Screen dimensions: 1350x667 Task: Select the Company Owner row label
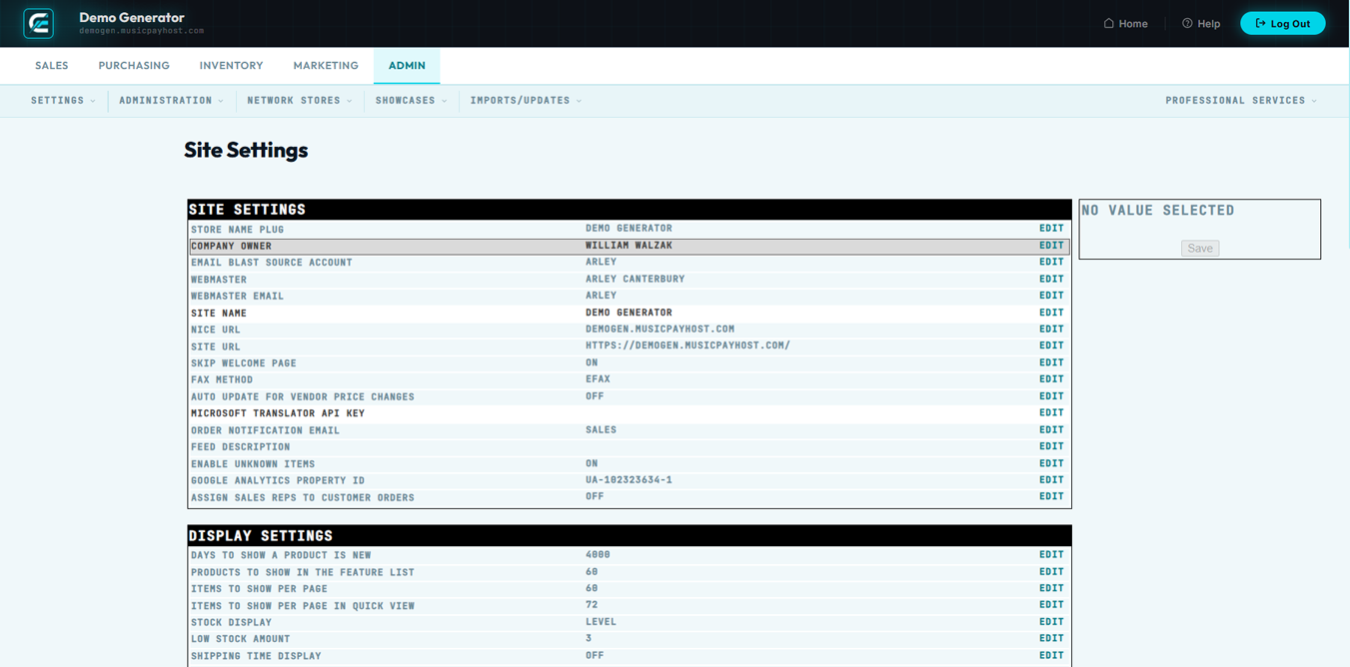tap(231, 247)
